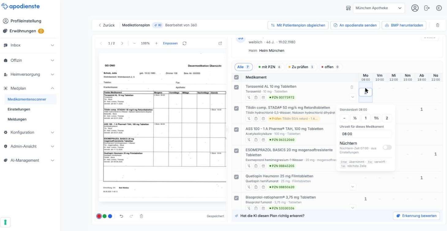Uncheck the Quetiapin Heumann checkbox
The image size is (447, 231).
point(236,177)
